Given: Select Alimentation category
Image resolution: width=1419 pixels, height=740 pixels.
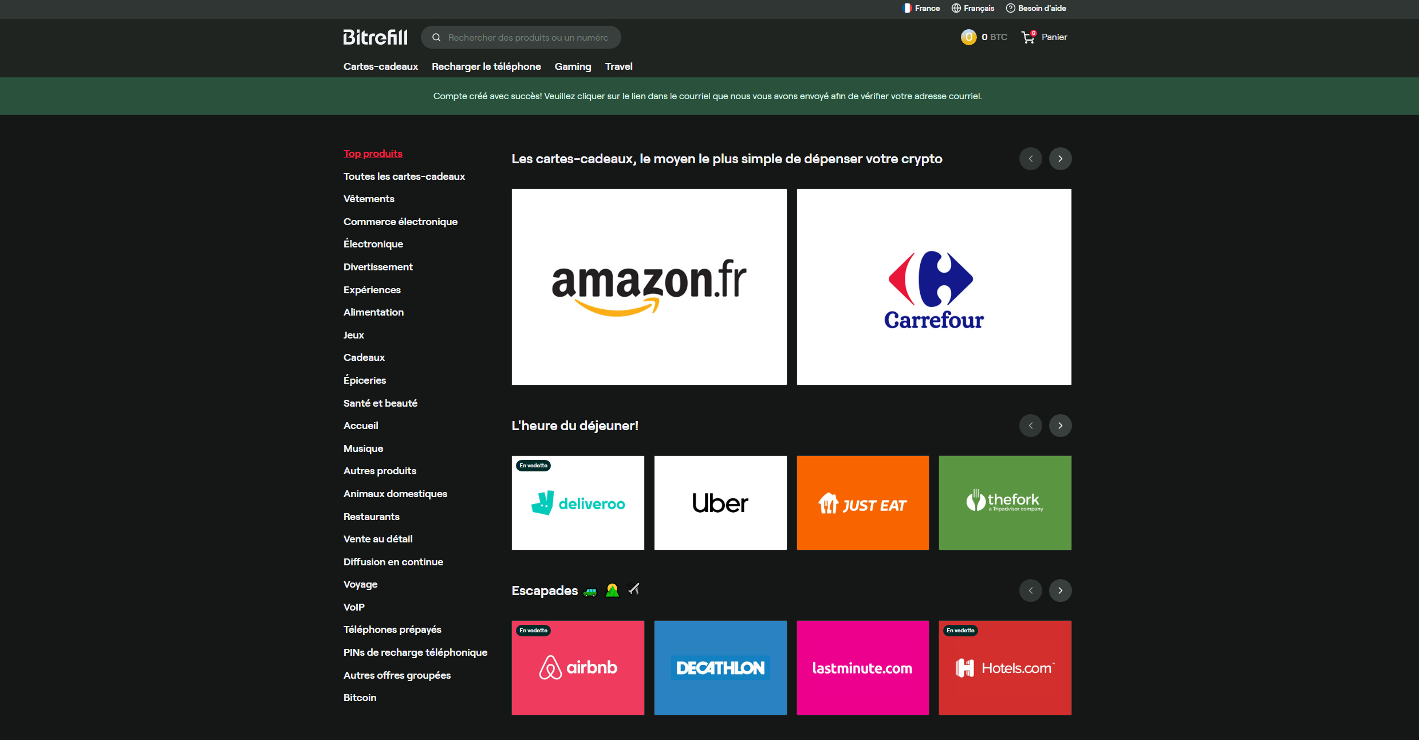Looking at the screenshot, I should click(373, 312).
